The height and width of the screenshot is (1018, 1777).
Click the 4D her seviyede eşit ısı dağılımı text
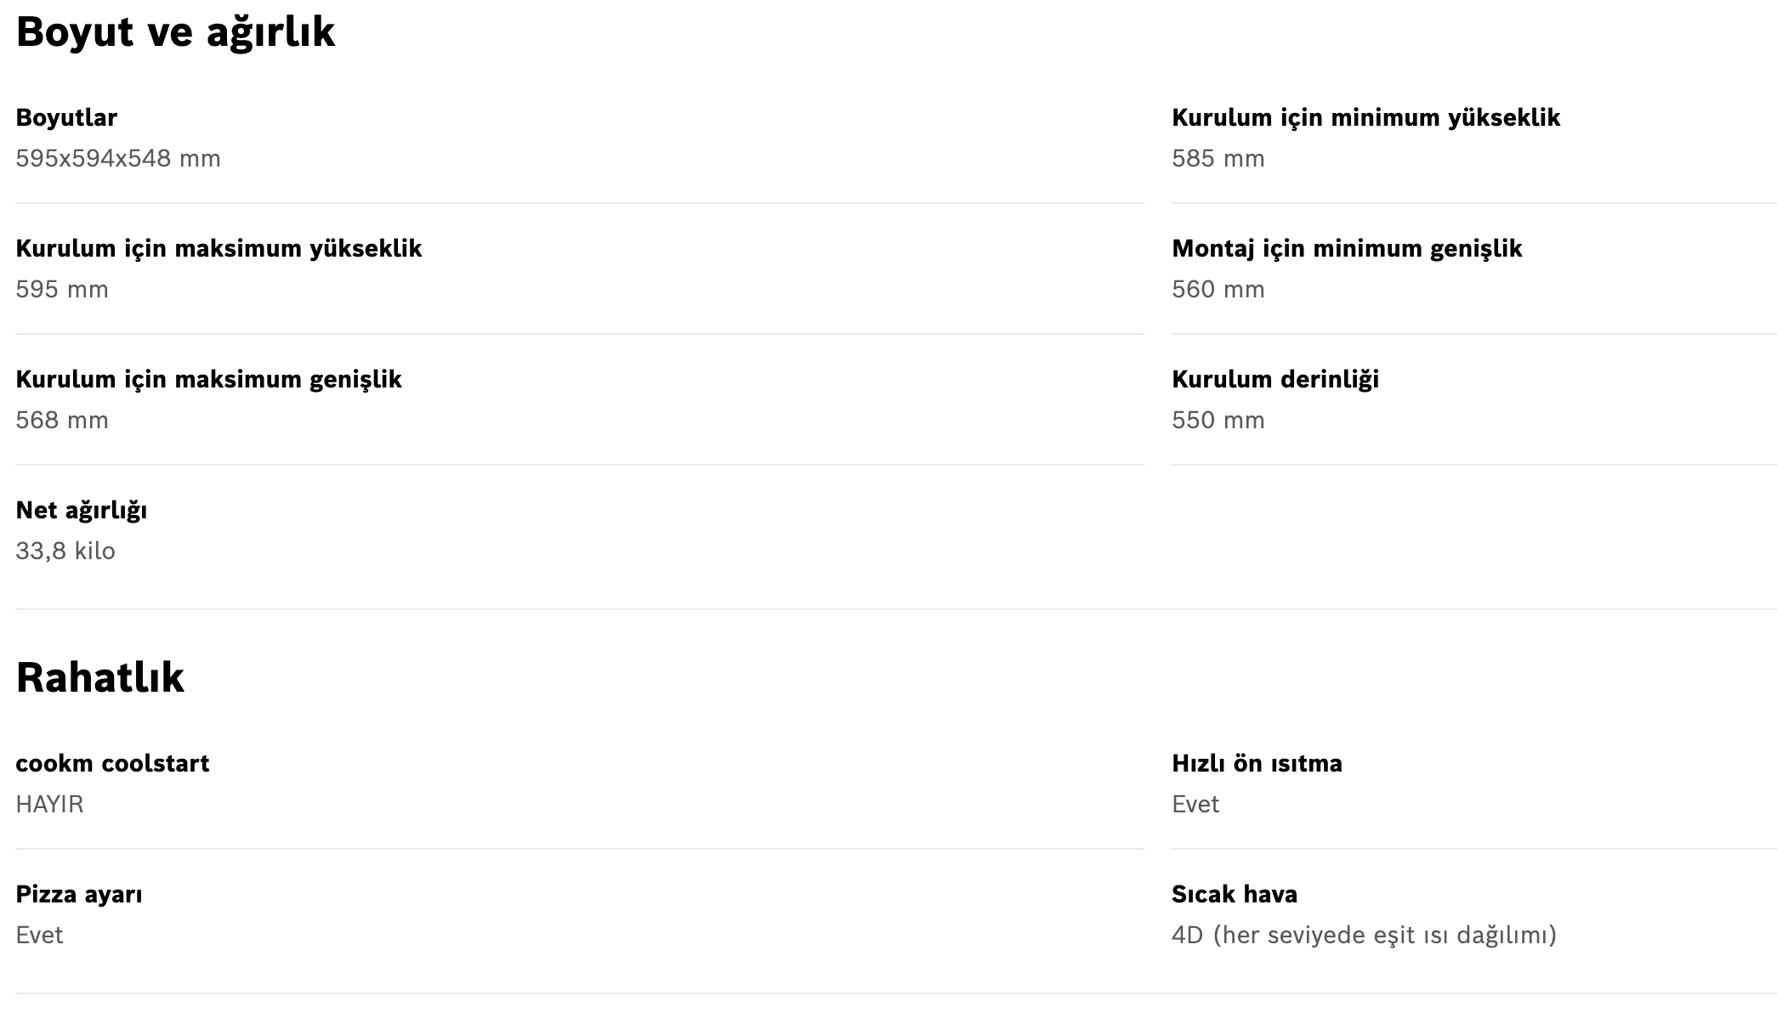coord(1364,936)
